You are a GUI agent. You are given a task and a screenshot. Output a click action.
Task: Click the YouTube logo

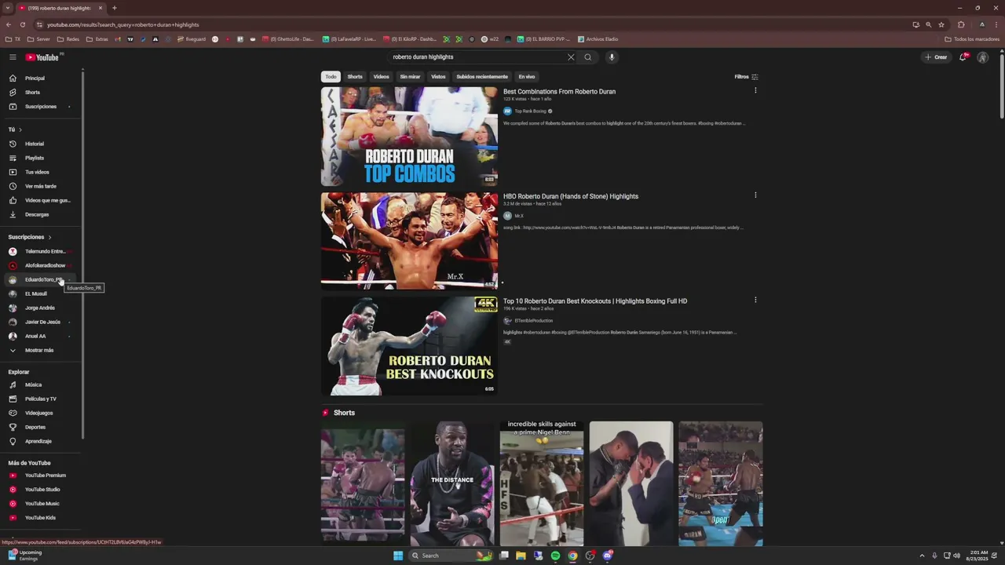(x=42, y=57)
